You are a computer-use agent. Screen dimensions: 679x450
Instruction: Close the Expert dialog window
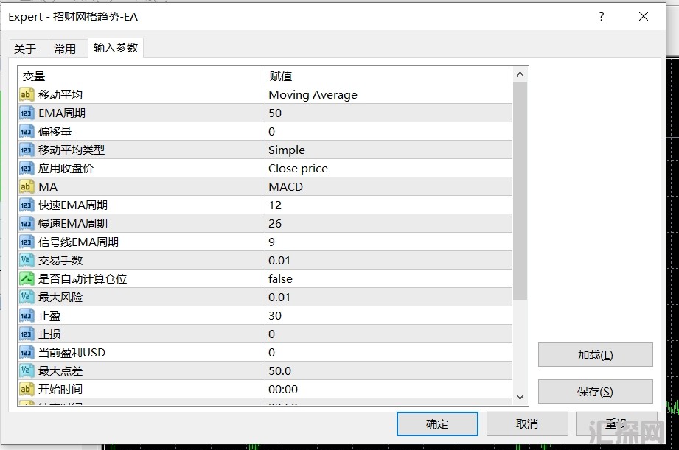pos(644,16)
